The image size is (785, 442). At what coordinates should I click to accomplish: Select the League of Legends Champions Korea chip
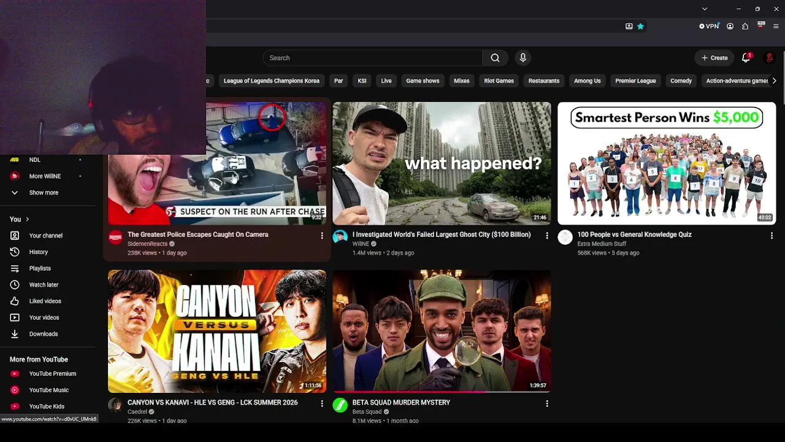tap(272, 81)
